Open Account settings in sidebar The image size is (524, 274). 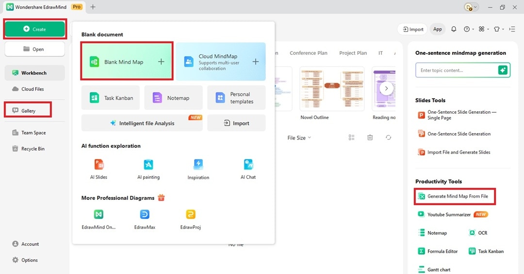click(x=26, y=244)
